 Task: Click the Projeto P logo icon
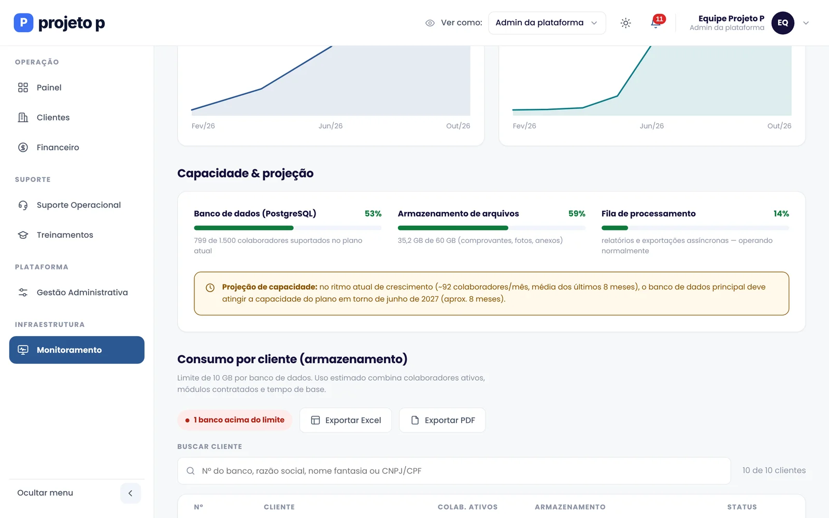click(x=23, y=23)
